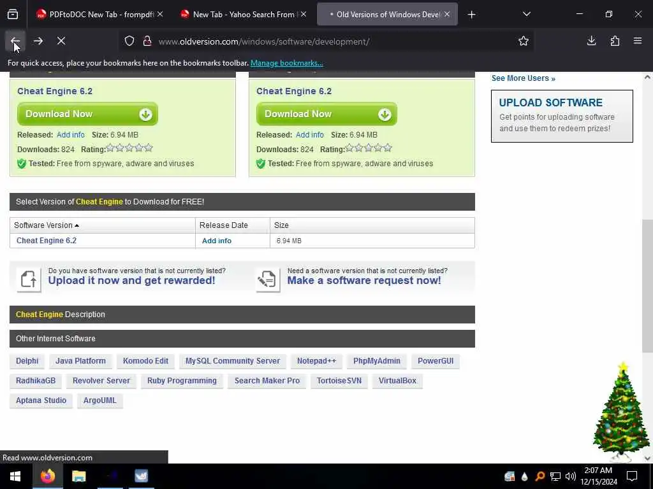Open the VirtualBox link
653x489 pixels.
click(x=397, y=381)
